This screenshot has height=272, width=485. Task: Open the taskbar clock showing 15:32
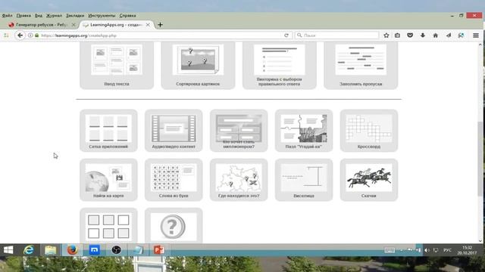point(467,250)
